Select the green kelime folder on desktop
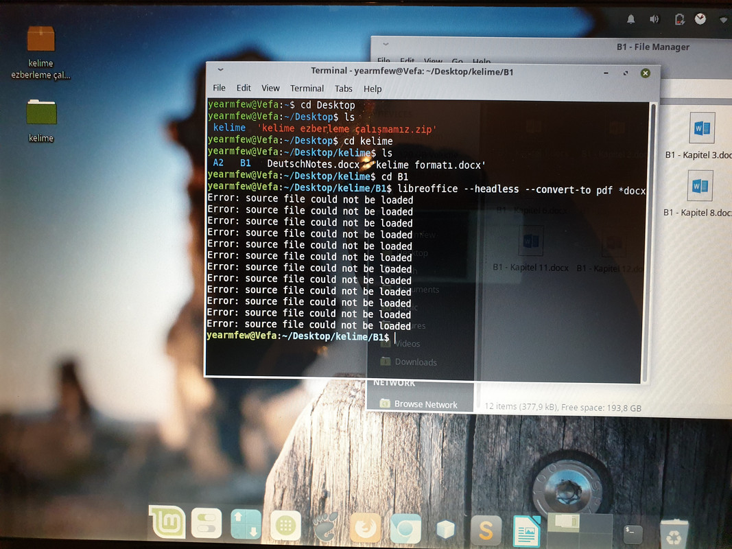This screenshot has height=549, width=732. 41,121
